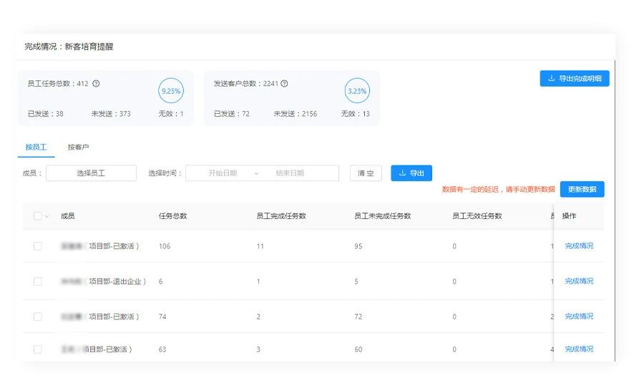Click the 更新数据 button
This screenshot has height=388, width=644.
582,189
